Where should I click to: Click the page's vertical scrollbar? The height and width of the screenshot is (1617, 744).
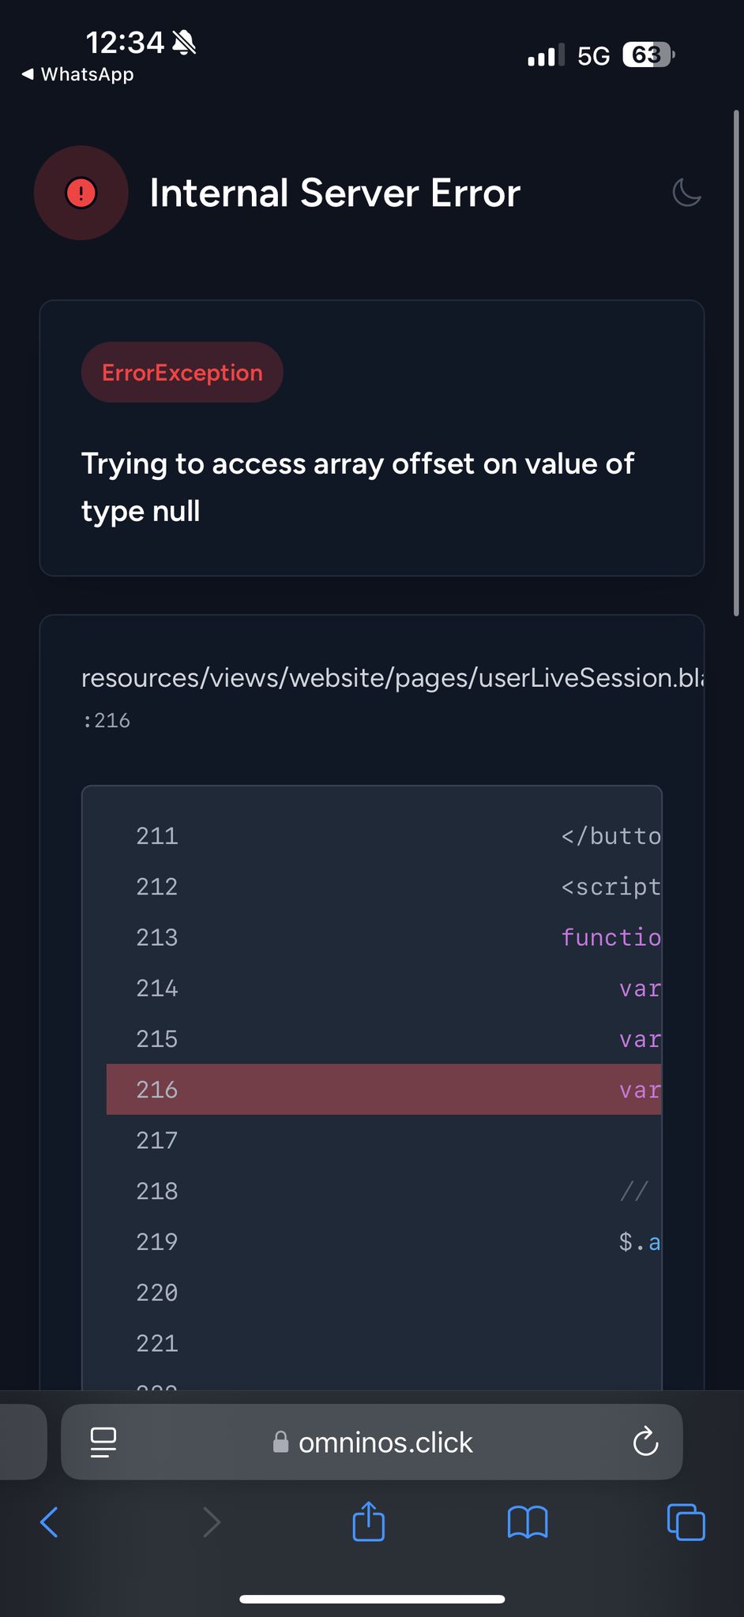pyautogui.click(x=736, y=363)
